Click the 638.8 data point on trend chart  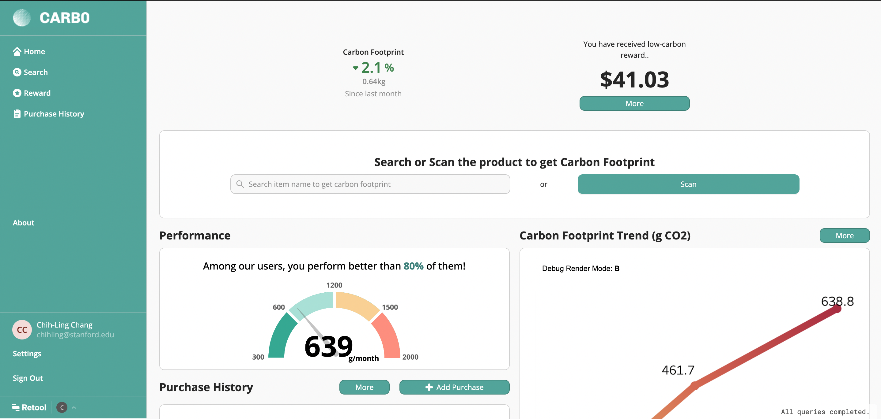tap(837, 309)
